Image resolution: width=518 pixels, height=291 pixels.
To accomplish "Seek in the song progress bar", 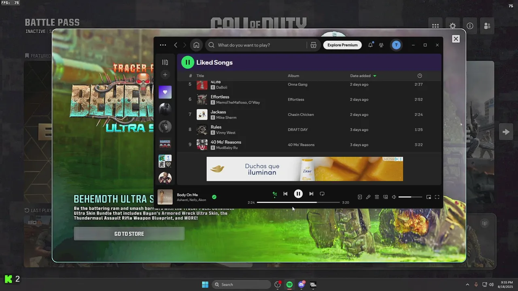I will (x=298, y=202).
